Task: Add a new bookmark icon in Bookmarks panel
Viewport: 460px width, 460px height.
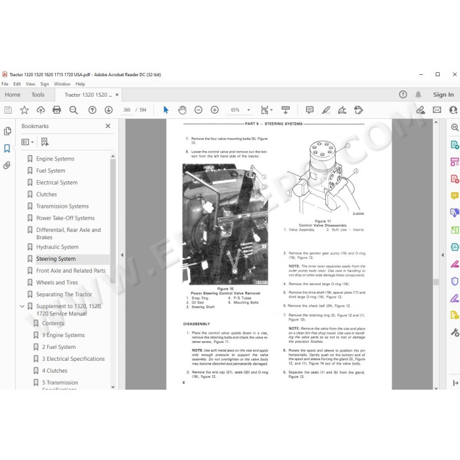Action: point(45,142)
